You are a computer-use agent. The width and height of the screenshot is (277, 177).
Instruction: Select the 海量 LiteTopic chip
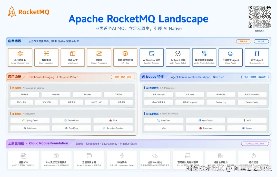pyautogui.click(x=159, y=95)
